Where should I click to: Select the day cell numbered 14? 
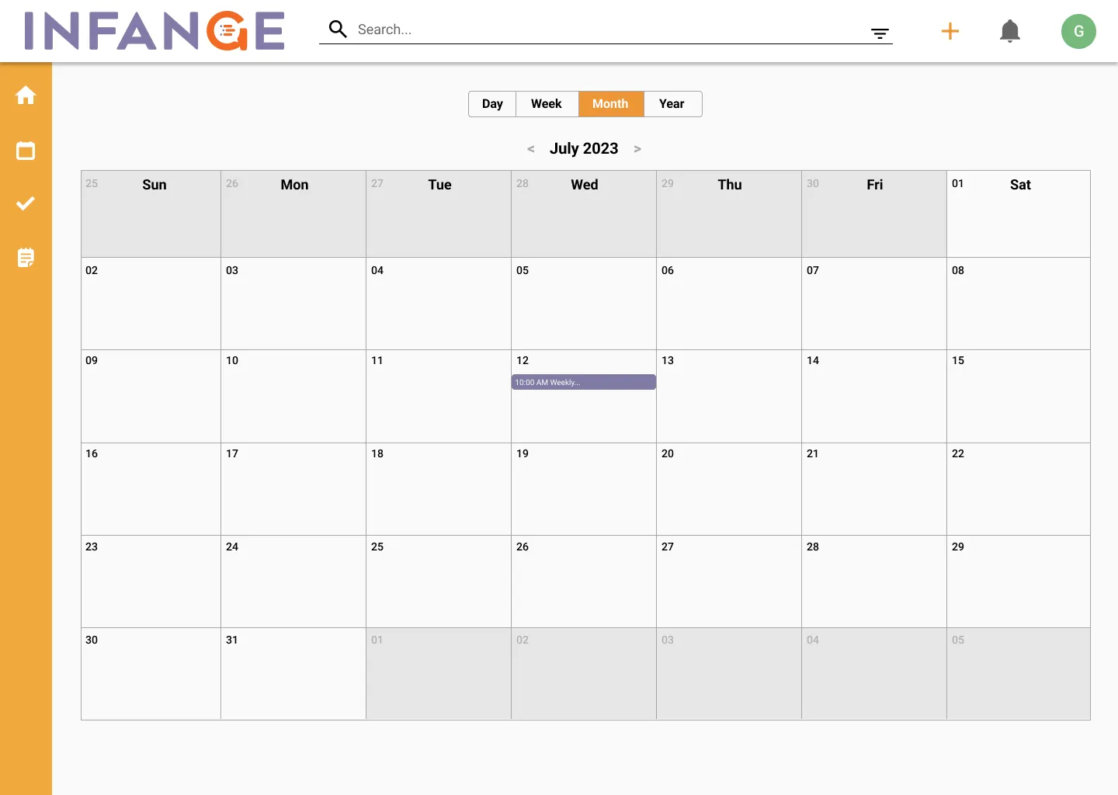[874, 396]
